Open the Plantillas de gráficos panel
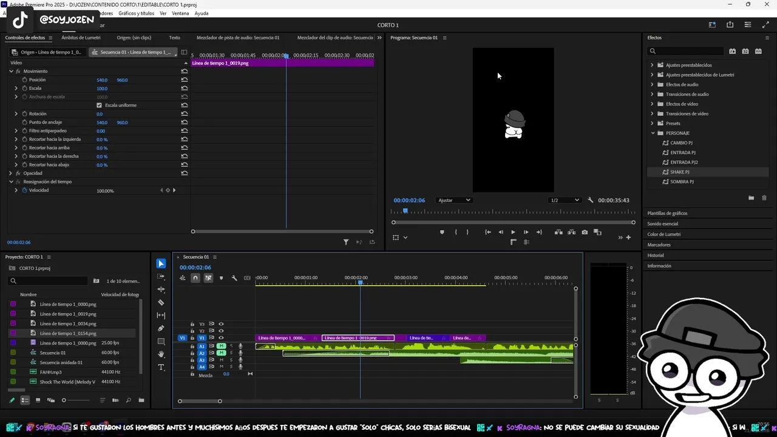The height and width of the screenshot is (437, 777). [667, 213]
